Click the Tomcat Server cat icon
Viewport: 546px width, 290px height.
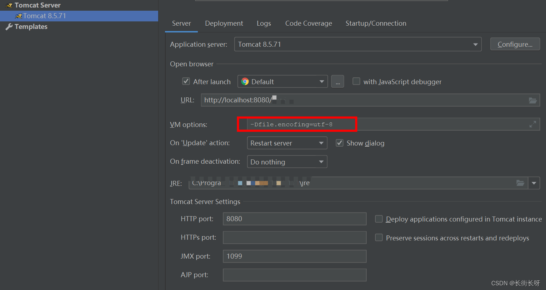tap(9, 5)
